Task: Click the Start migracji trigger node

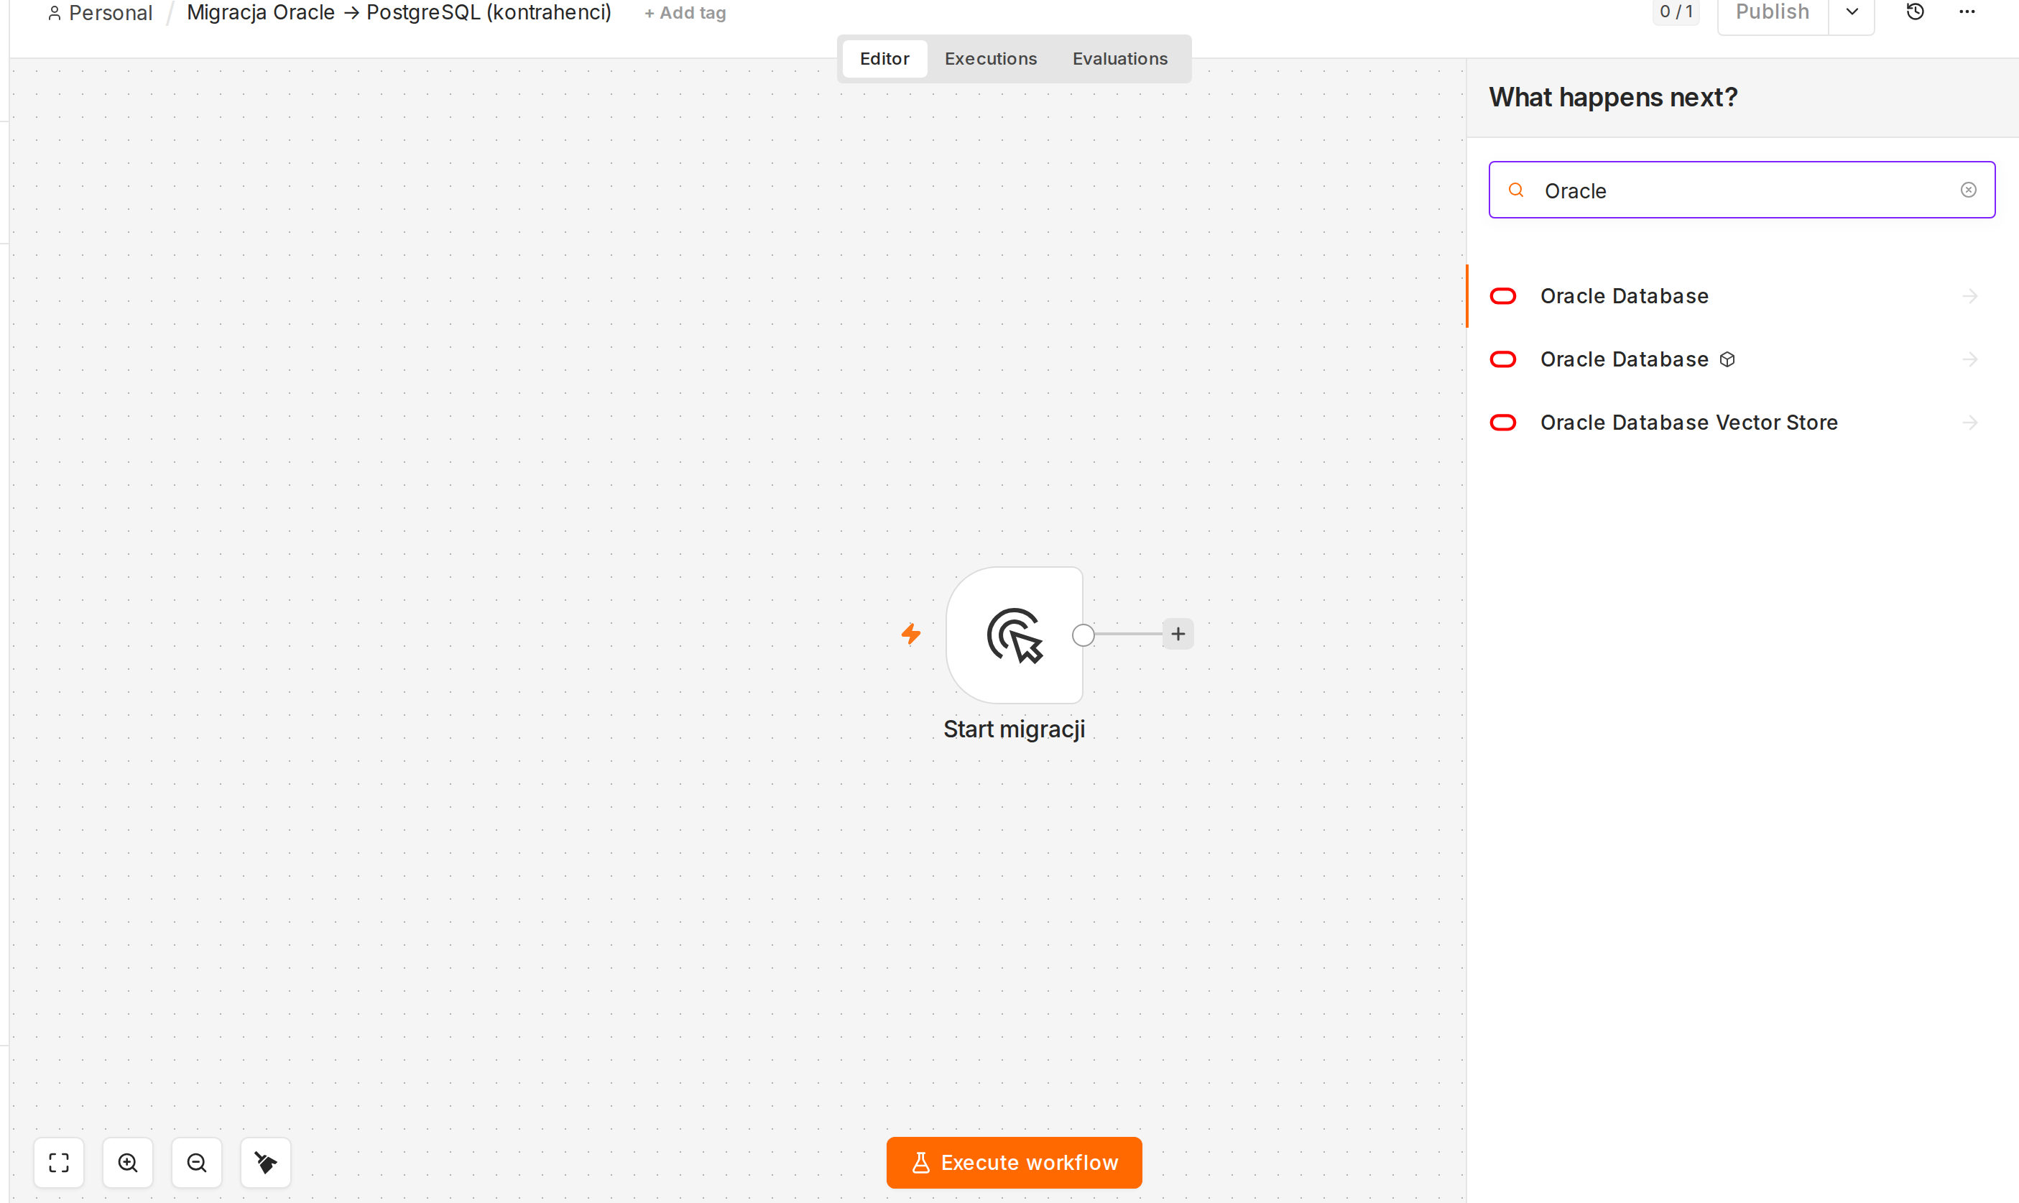Action: click(1014, 635)
